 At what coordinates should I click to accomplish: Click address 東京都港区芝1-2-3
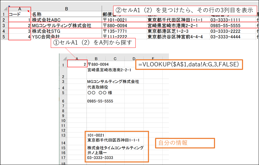178,31
